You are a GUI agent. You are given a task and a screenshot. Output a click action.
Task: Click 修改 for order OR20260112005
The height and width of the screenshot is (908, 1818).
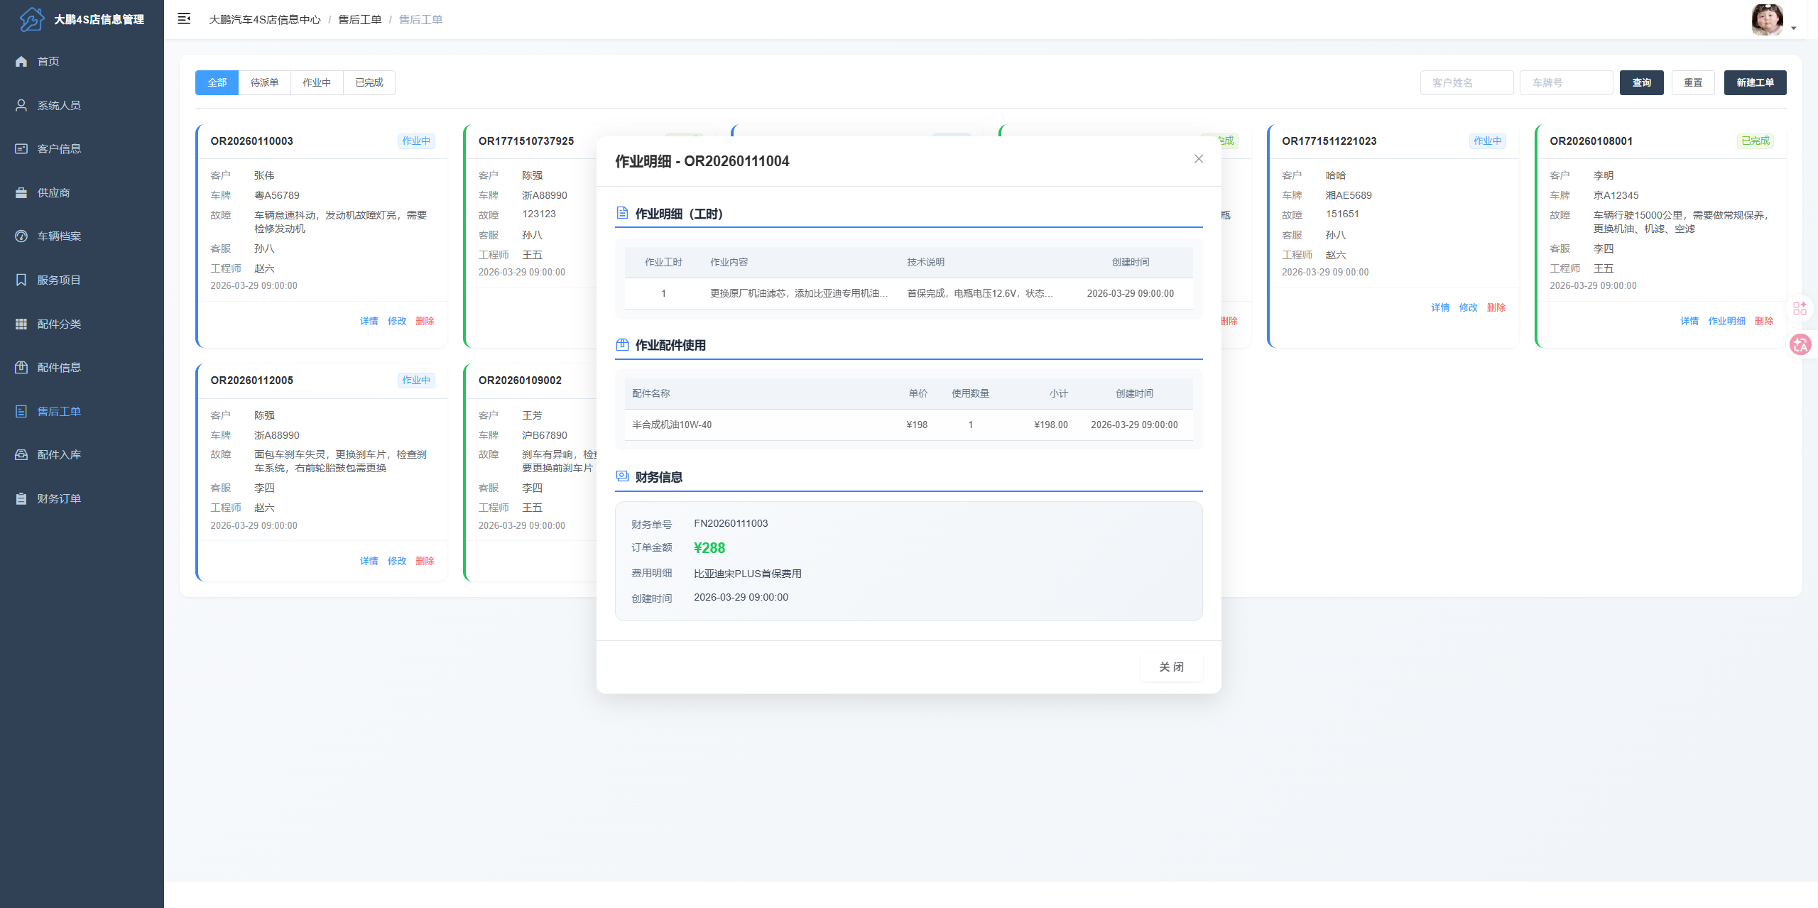(x=397, y=561)
